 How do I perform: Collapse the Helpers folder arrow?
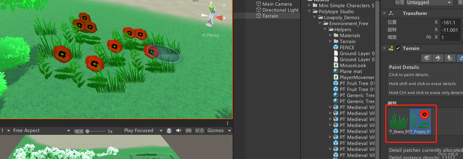click(x=325, y=29)
